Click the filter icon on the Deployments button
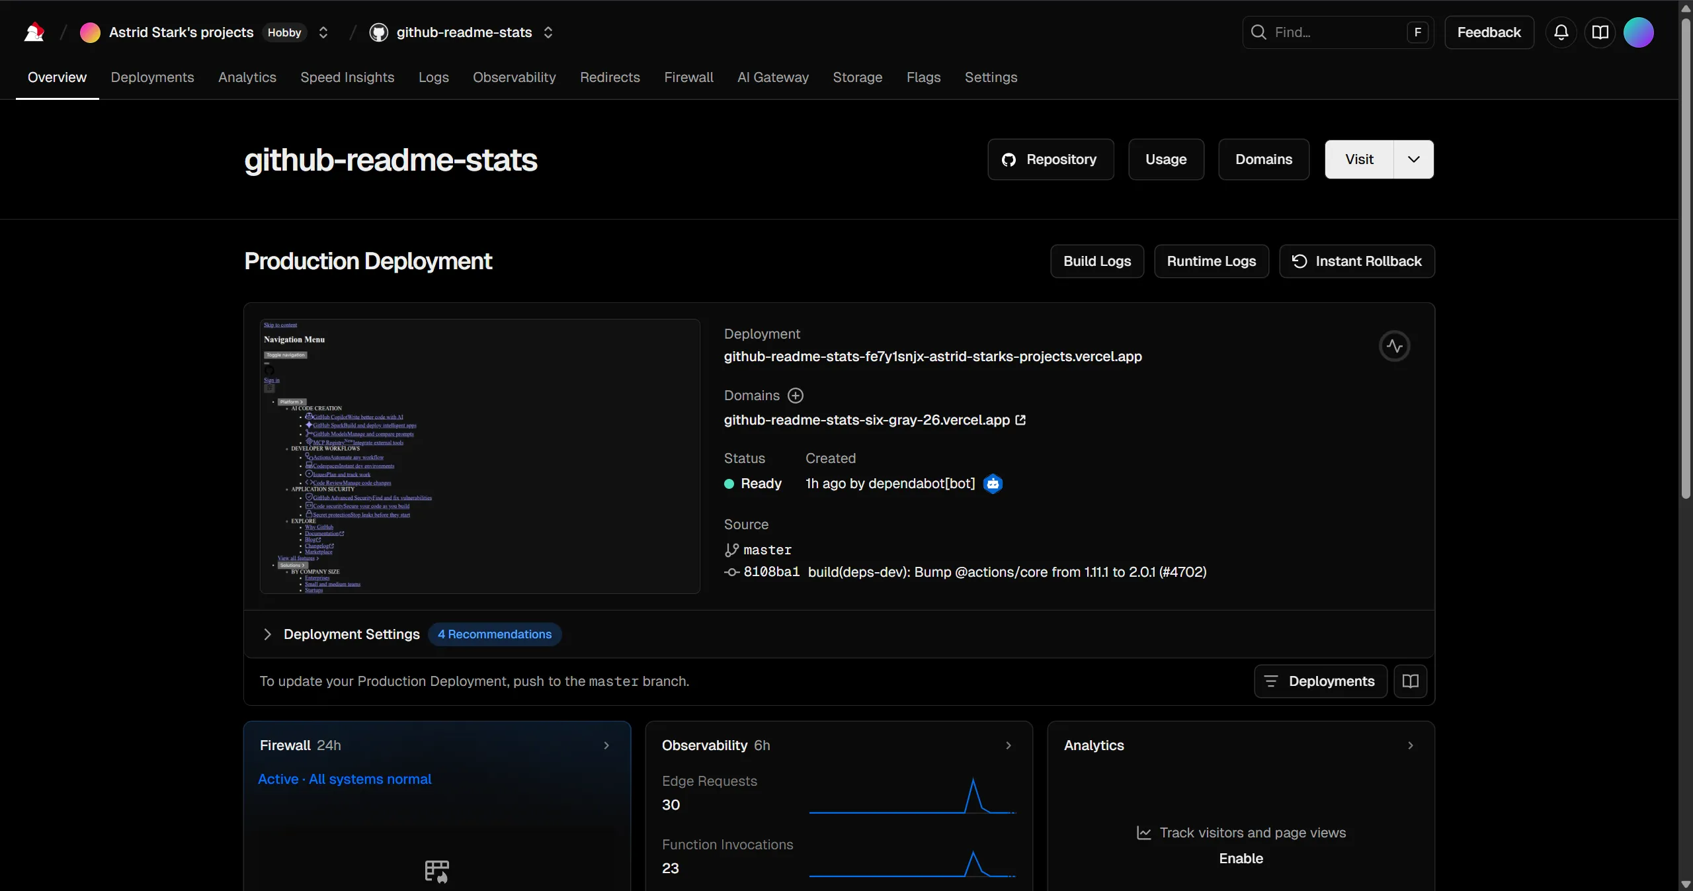The height and width of the screenshot is (891, 1693). pyautogui.click(x=1270, y=681)
